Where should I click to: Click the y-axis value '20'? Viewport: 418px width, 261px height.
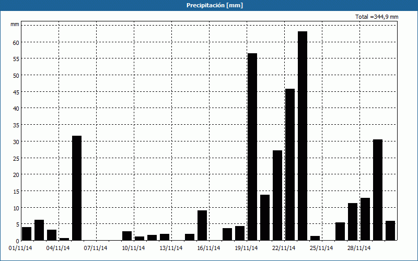16,175
